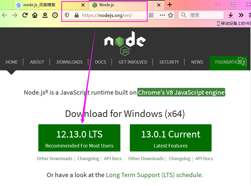Screen dimensions: 251x186
Task: Open the downloads arrow panel
Action: 231,15
